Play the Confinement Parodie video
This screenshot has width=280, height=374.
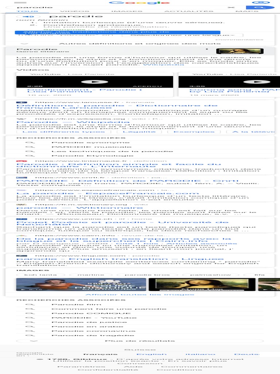point(94,82)
